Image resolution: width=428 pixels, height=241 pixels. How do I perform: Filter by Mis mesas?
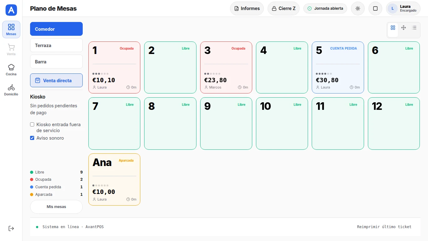click(56, 207)
